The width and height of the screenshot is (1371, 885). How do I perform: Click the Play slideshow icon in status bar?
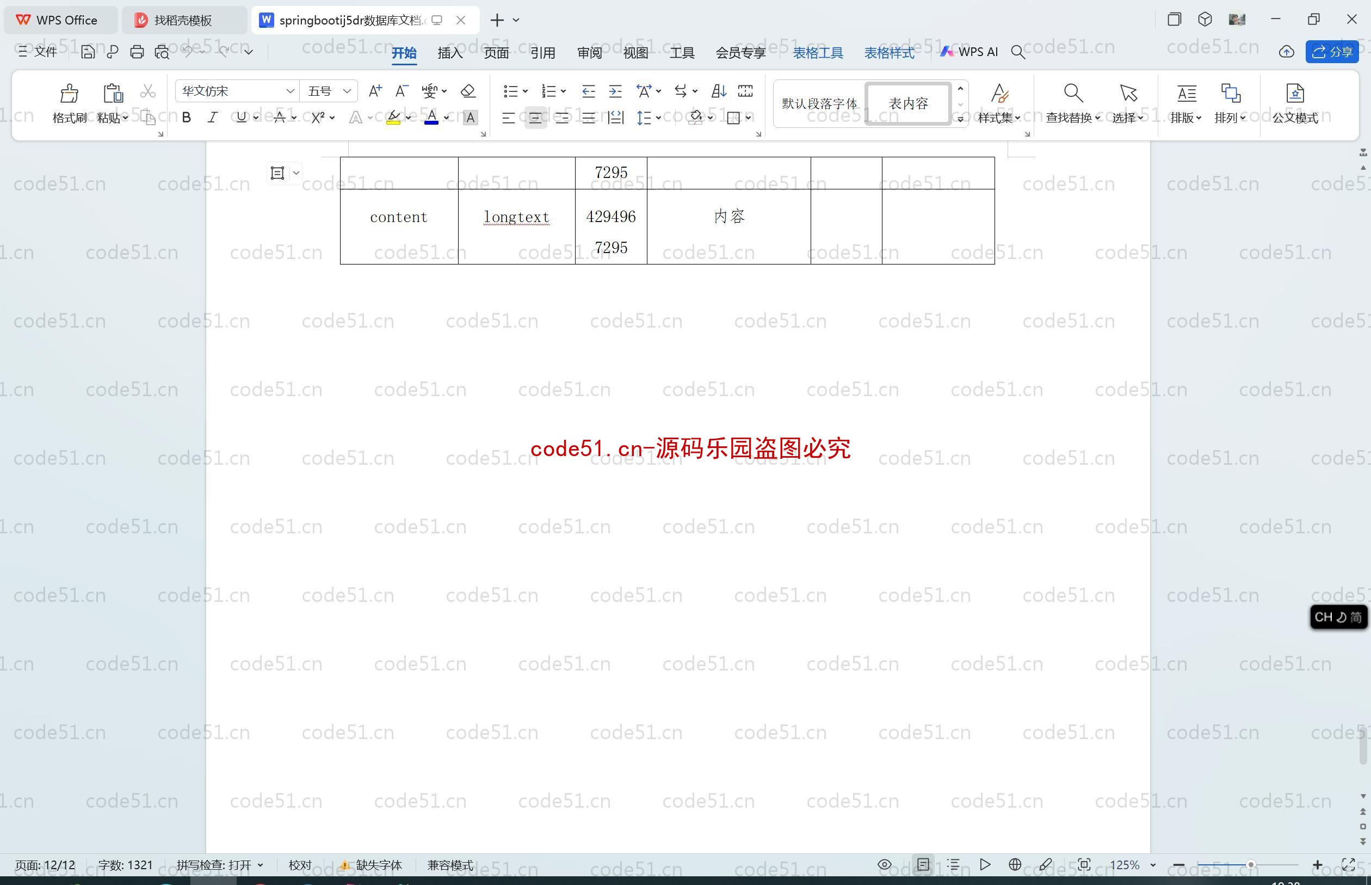985,864
